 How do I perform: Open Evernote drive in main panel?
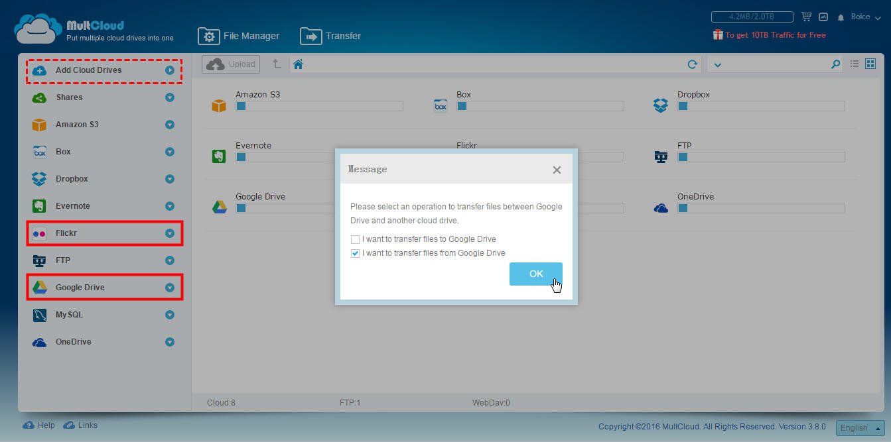(219, 156)
